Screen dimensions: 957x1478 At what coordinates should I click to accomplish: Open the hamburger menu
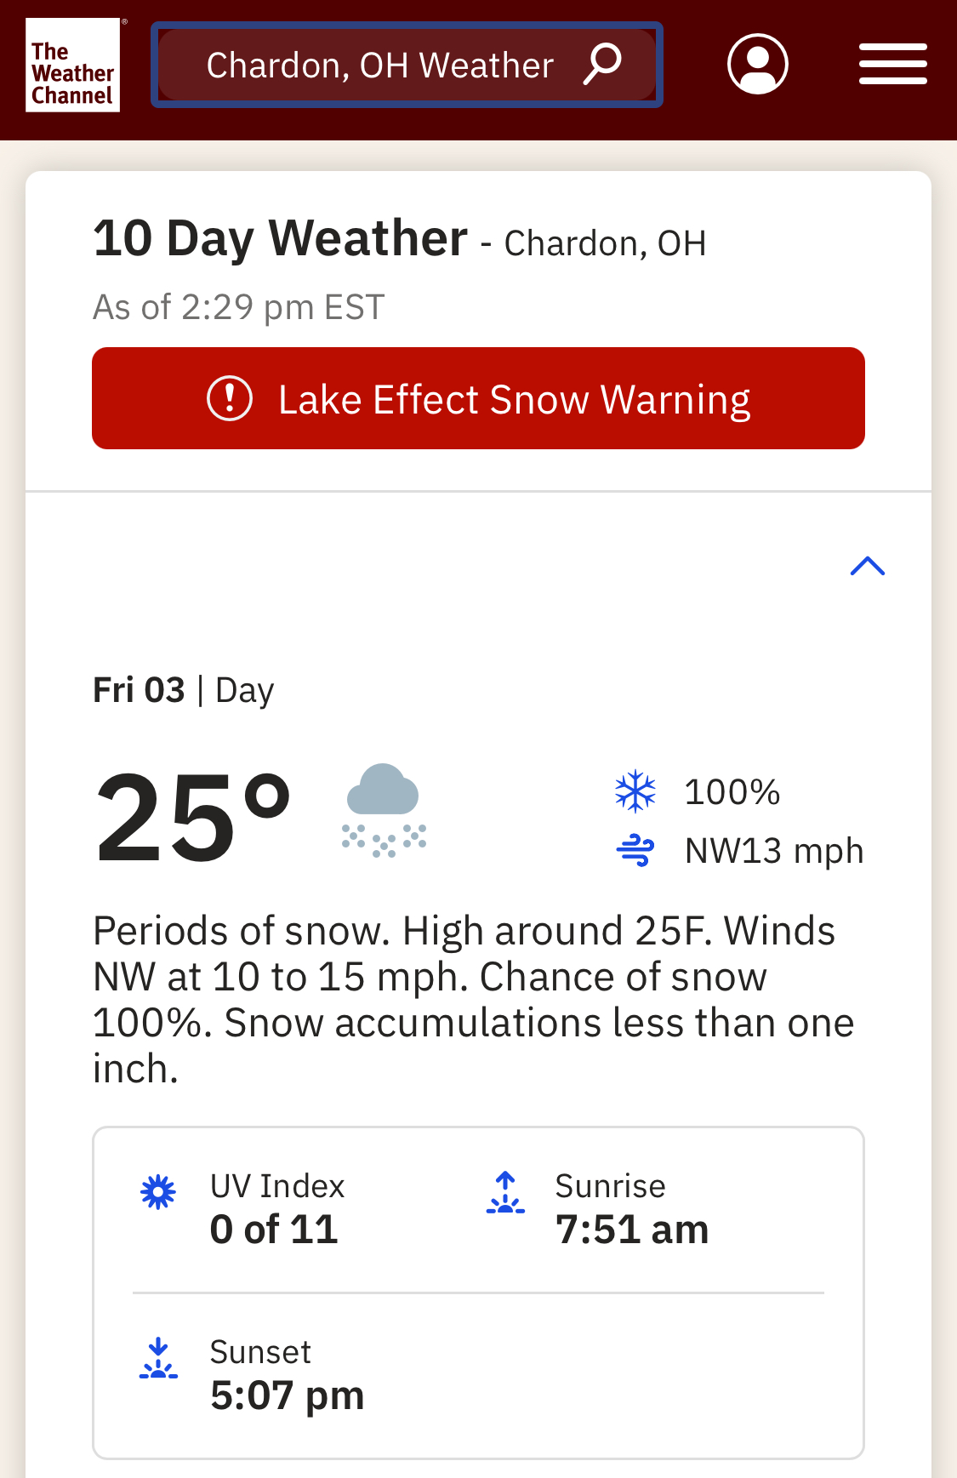892,65
